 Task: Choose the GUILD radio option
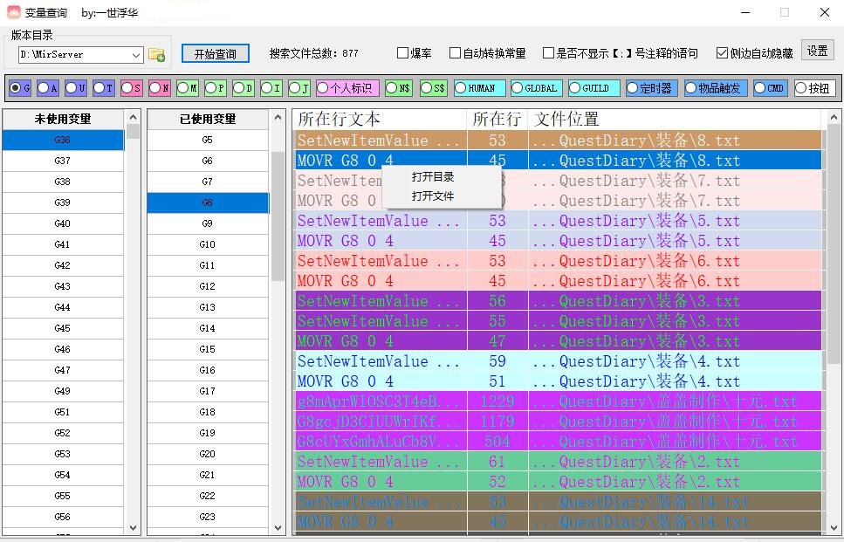(x=594, y=88)
